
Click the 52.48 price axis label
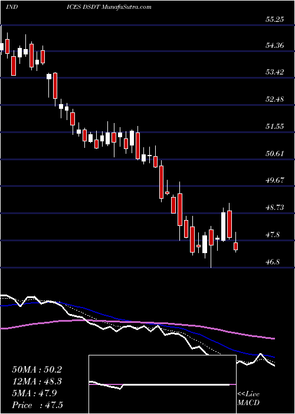pos(275,99)
